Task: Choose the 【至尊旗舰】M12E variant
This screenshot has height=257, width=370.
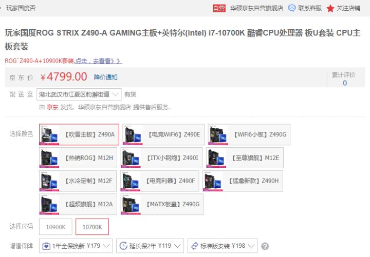Action: click(245, 158)
